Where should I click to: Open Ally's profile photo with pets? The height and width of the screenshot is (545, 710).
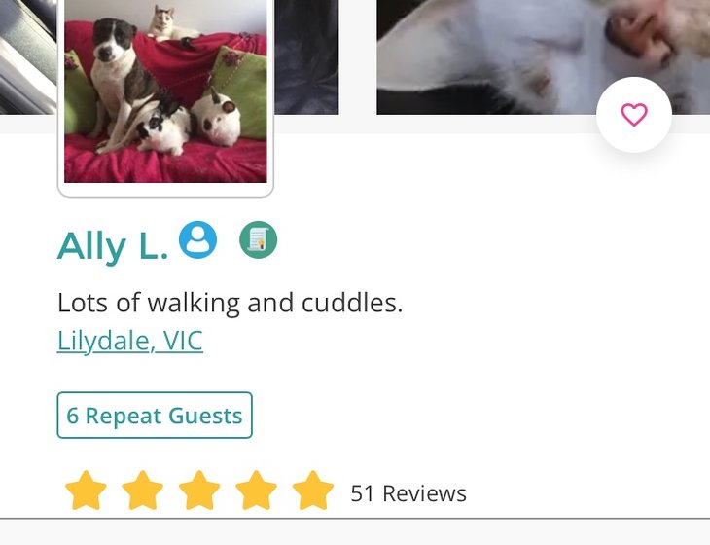(165, 91)
